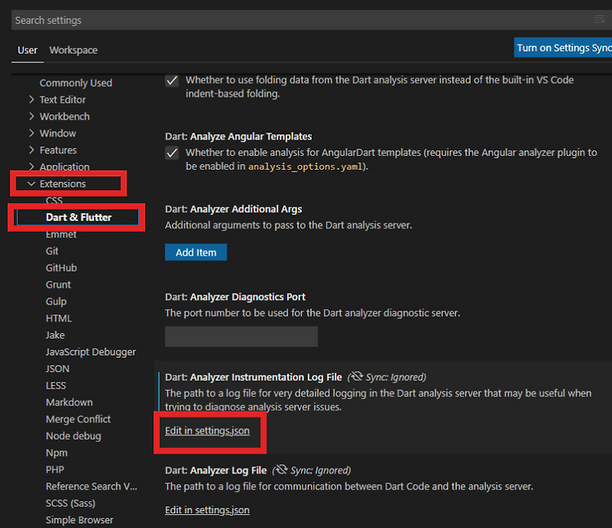The image size is (612, 528).
Task: Open the settings filter icon in search bar
Action: [x=600, y=20]
